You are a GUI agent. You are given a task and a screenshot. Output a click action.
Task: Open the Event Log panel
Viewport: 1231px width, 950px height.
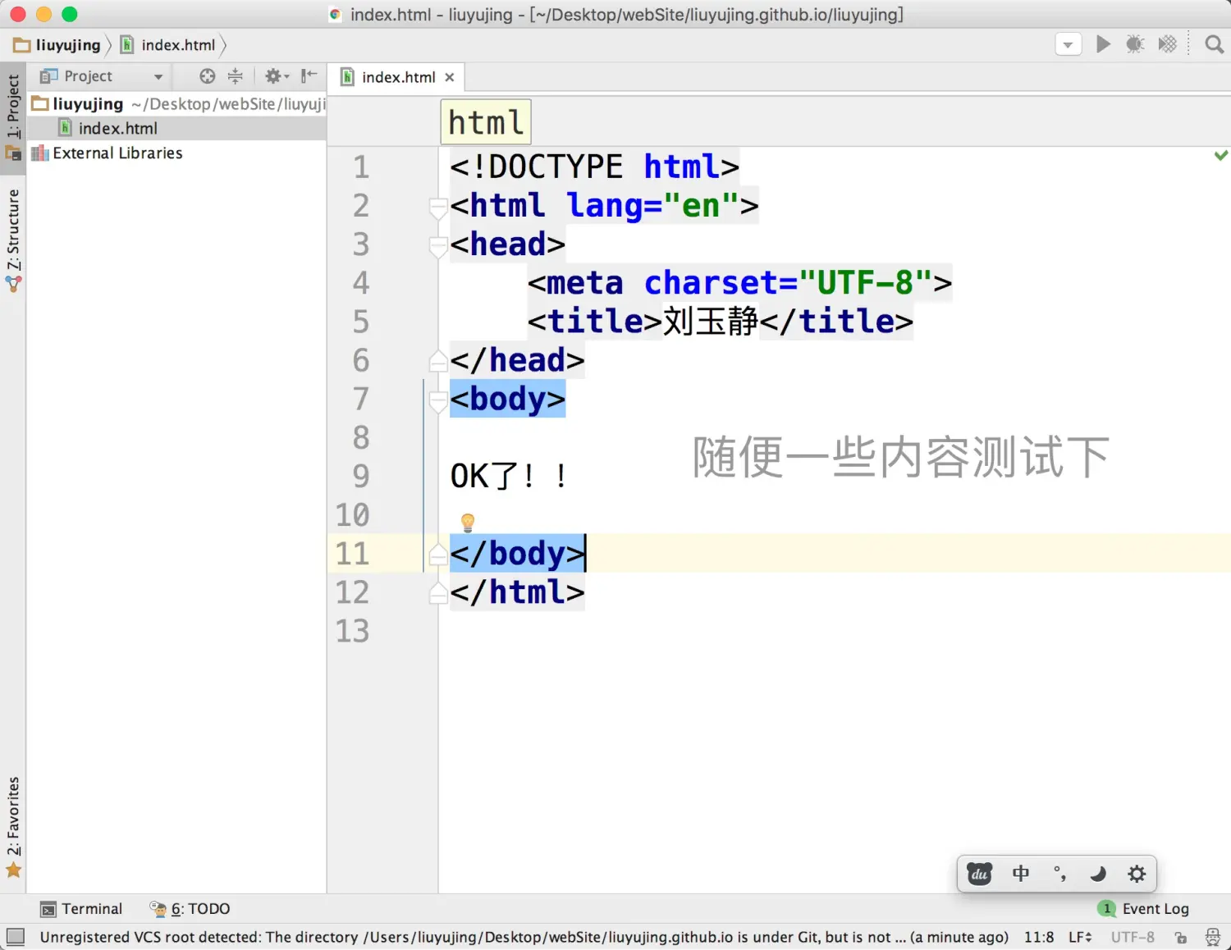point(1143,909)
